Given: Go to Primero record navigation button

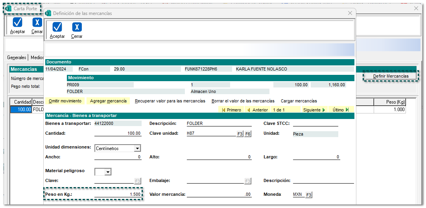Looking at the screenshot, I should coord(232,110).
